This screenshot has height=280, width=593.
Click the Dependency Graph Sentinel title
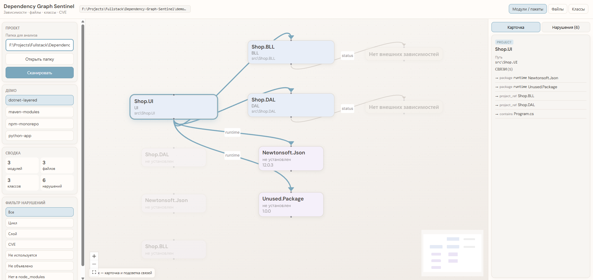pyautogui.click(x=39, y=6)
